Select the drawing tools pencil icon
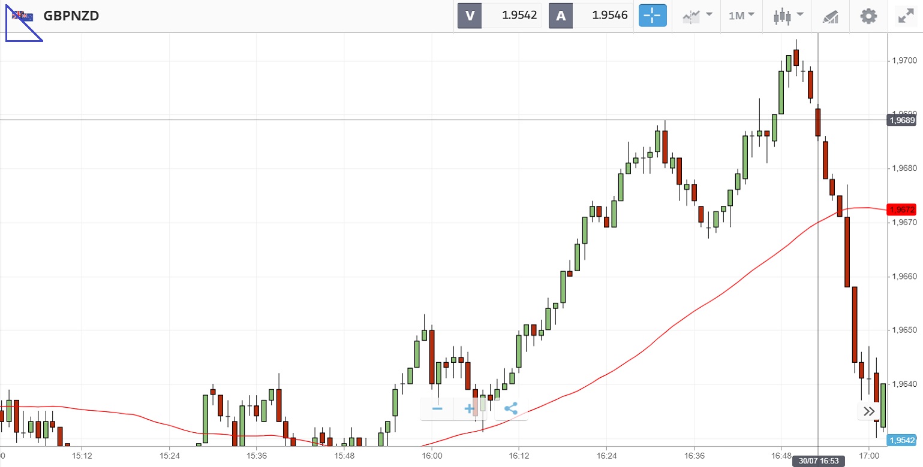This screenshot has height=467, width=923. pos(831,16)
